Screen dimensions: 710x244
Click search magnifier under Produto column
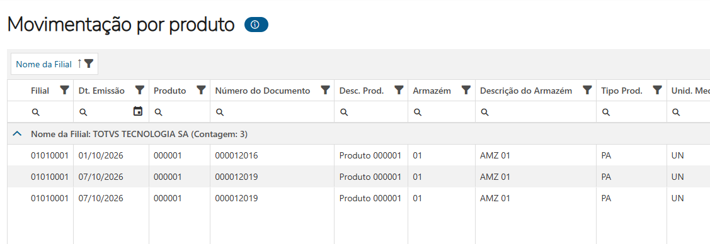point(158,112)
